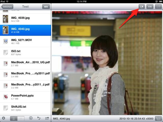
Task: Tap the Wi-Fi indicator in status bar
Action: click(x=7, y=2)
